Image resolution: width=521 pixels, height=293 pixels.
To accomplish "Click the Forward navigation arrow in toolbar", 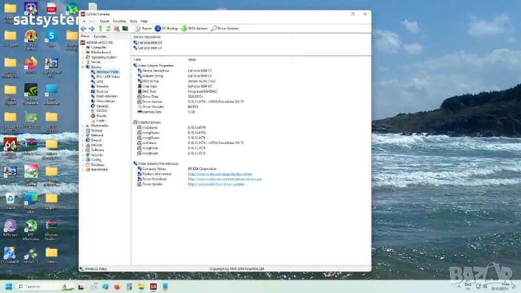I will pyautogui.click(x=91, y=29).
